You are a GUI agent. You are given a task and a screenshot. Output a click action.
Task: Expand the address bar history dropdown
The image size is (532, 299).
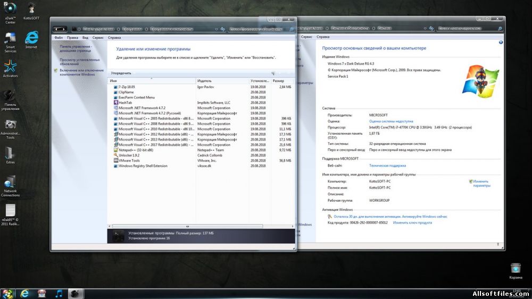click(217, 29)
